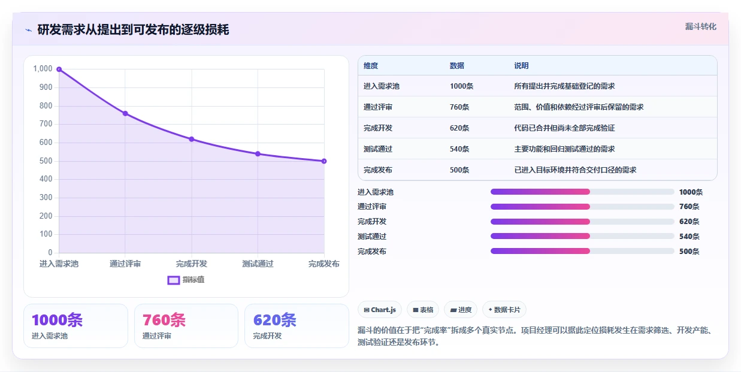This screenshot has width=741, height=372.
Task: Toggle the 指标值 legend swatch
Action: coord(174,280)
